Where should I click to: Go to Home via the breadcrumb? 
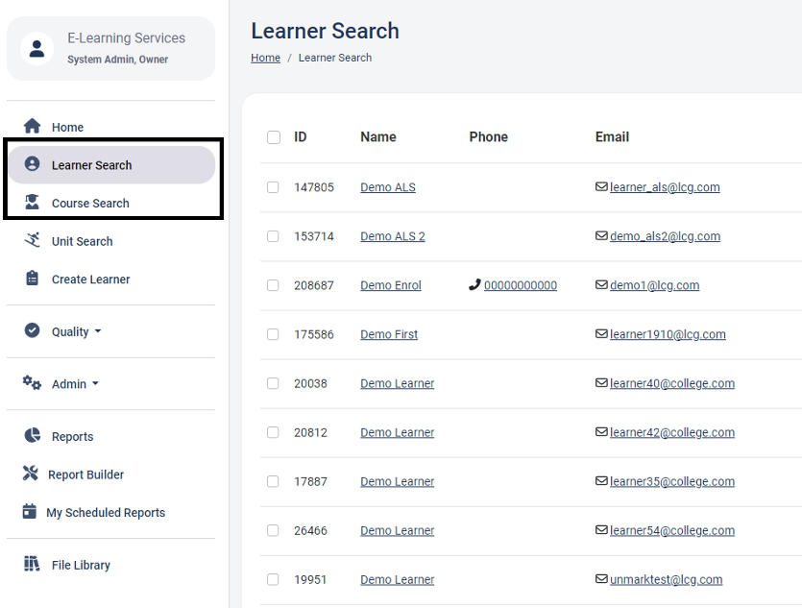[x=265, y=58]
